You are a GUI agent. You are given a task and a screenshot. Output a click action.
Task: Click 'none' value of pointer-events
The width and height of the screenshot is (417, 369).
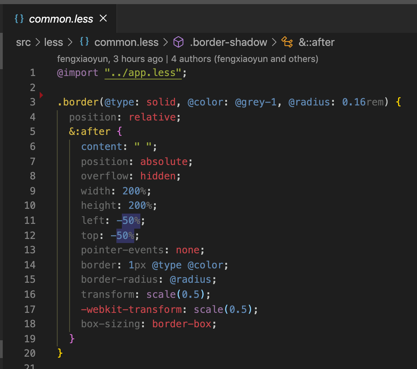tap(188, 250)
